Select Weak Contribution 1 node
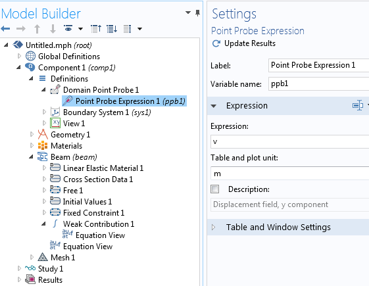This screenshot has width=369, height=286. point(99,224)
